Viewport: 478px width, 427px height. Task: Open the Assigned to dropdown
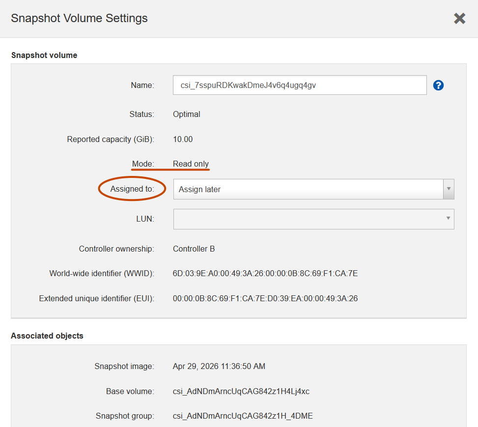(314, 189)
